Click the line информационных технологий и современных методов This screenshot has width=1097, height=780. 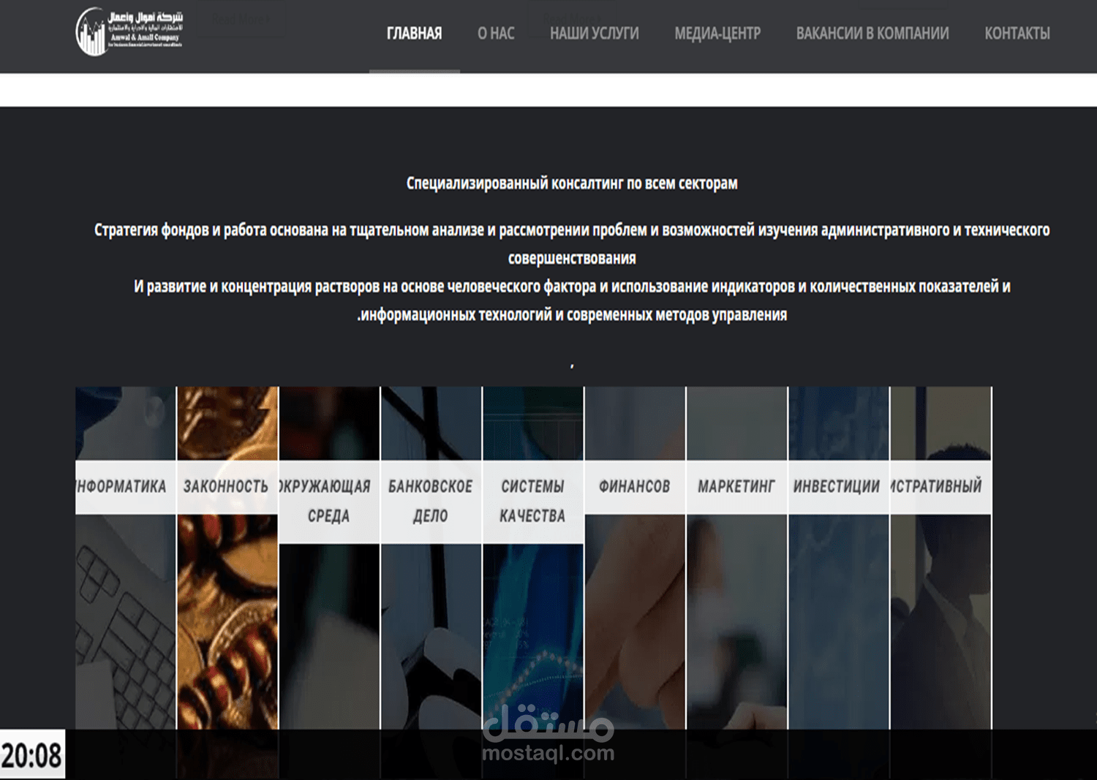572,315
